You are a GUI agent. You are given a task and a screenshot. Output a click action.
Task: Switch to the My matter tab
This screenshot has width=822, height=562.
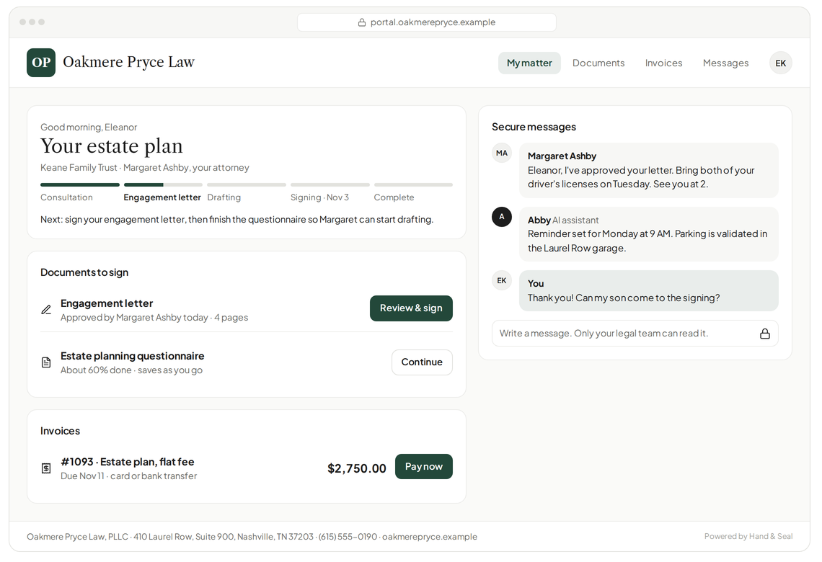click(529, 63)
